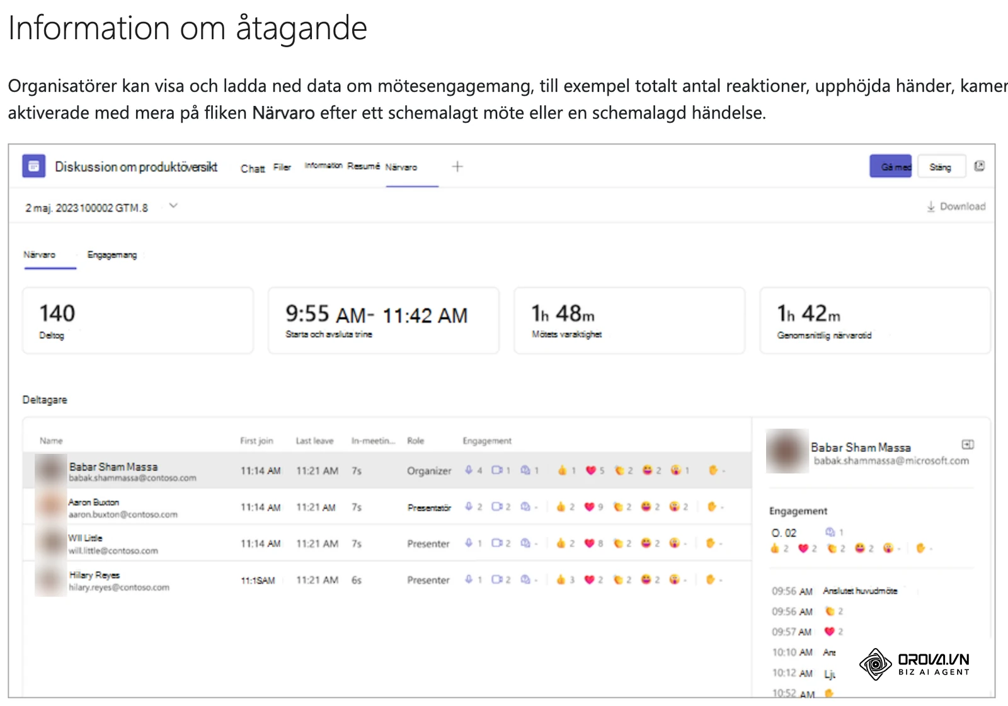Click the Last leave column header

tap(314, 441)
